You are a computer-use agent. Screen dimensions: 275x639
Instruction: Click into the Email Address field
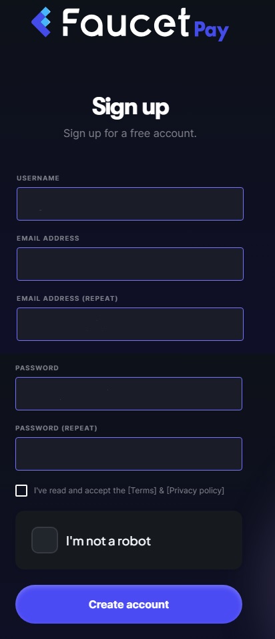pos(130,264)
